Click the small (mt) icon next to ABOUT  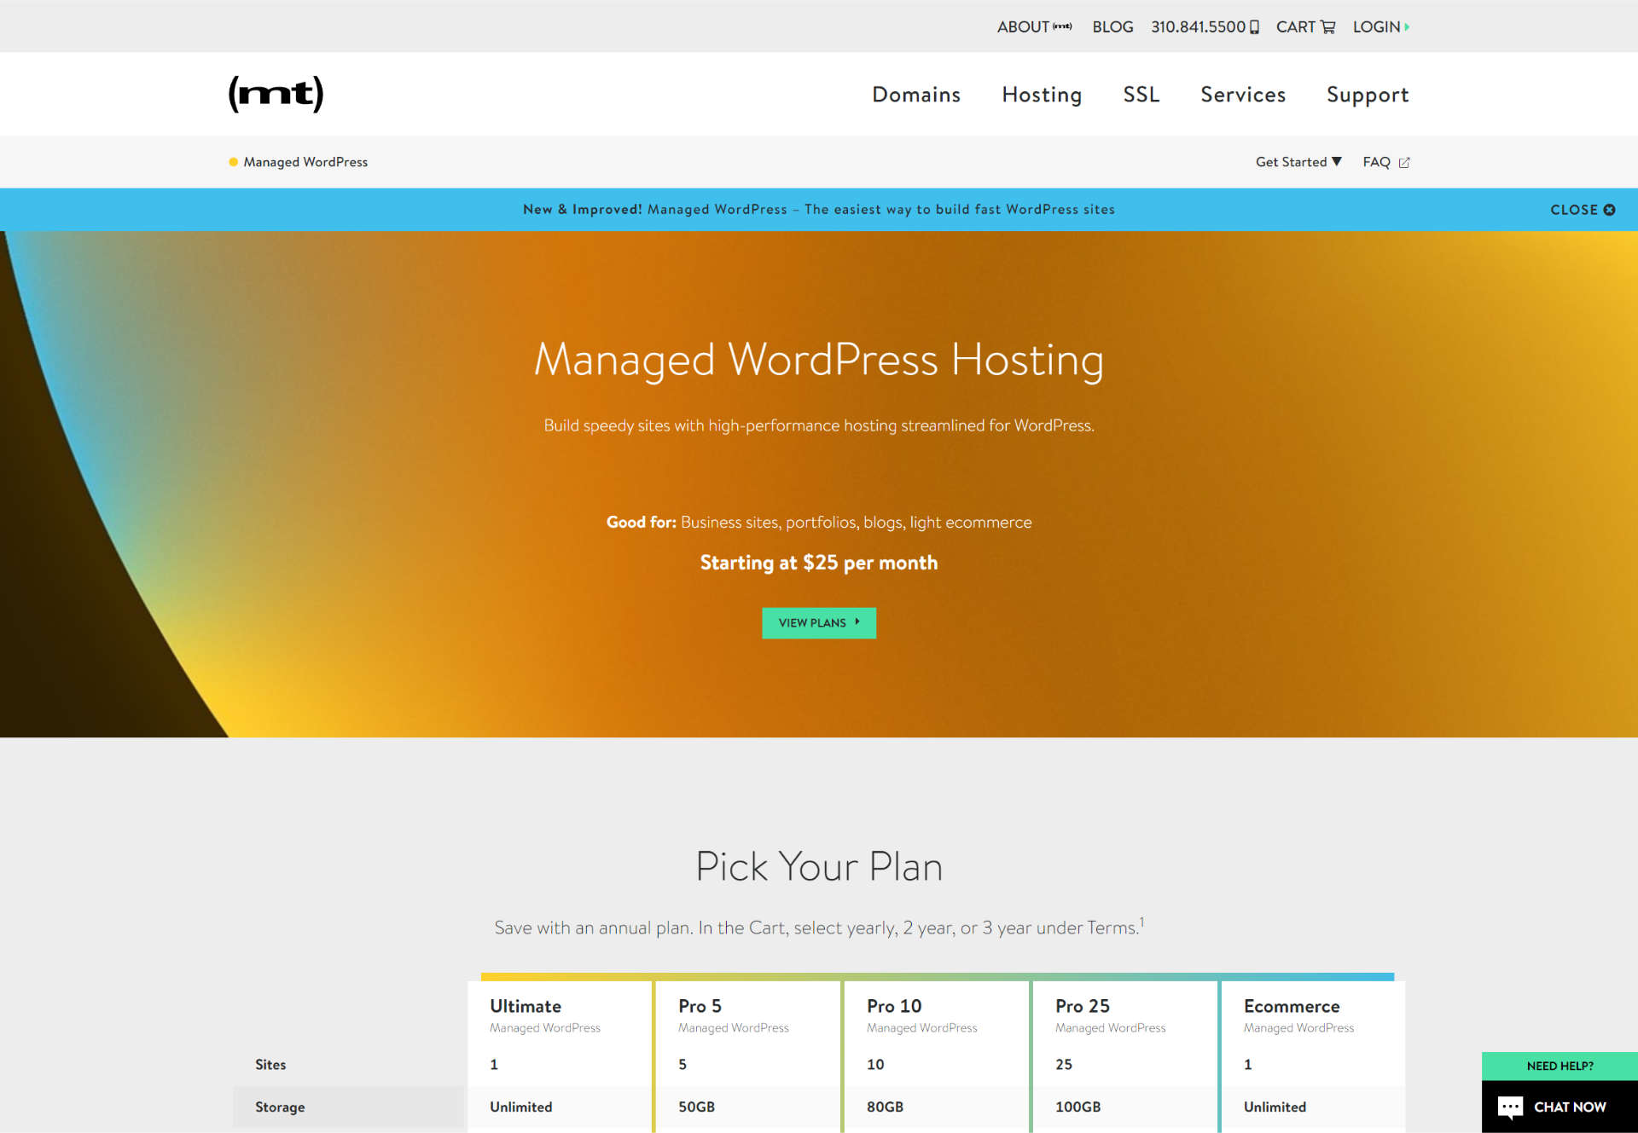pyautogui.click(x=1062, y=26)
